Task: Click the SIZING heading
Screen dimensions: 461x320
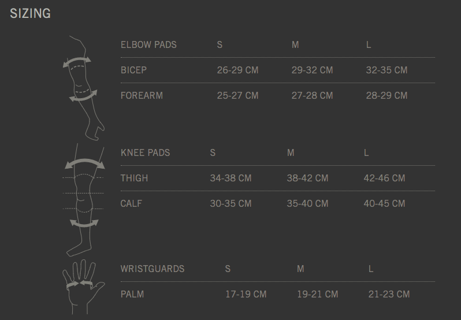Action: pos(31,13)
